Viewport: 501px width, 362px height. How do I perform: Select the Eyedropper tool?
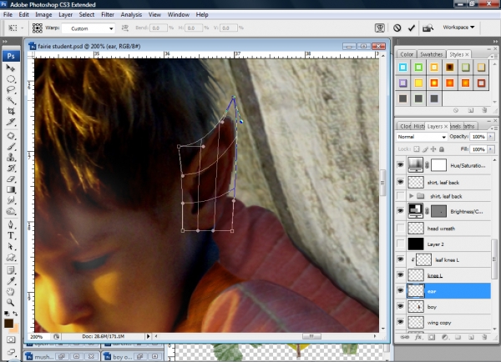coord(11,281)
